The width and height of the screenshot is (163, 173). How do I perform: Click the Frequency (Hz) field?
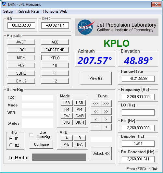point(138,97)
